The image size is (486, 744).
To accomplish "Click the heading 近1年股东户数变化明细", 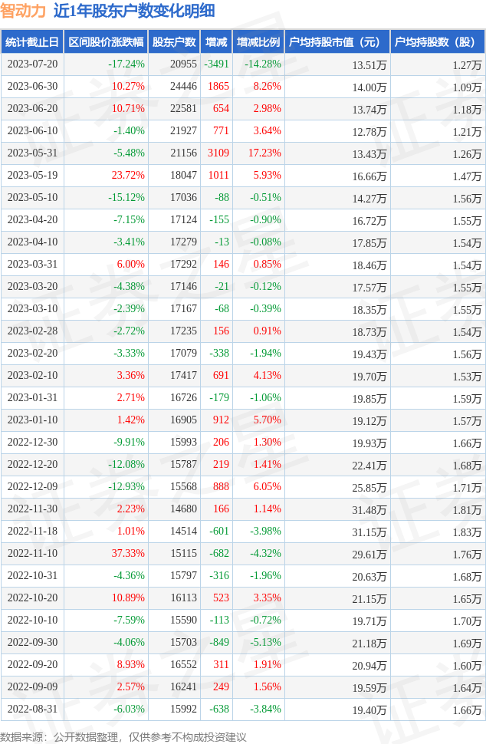I will click(x=134, y=11).
